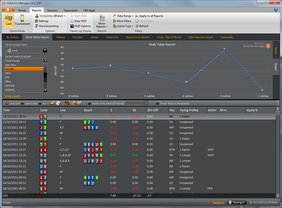
Task: Open the Sessions ribbon tab
Action: pos(52,10)
